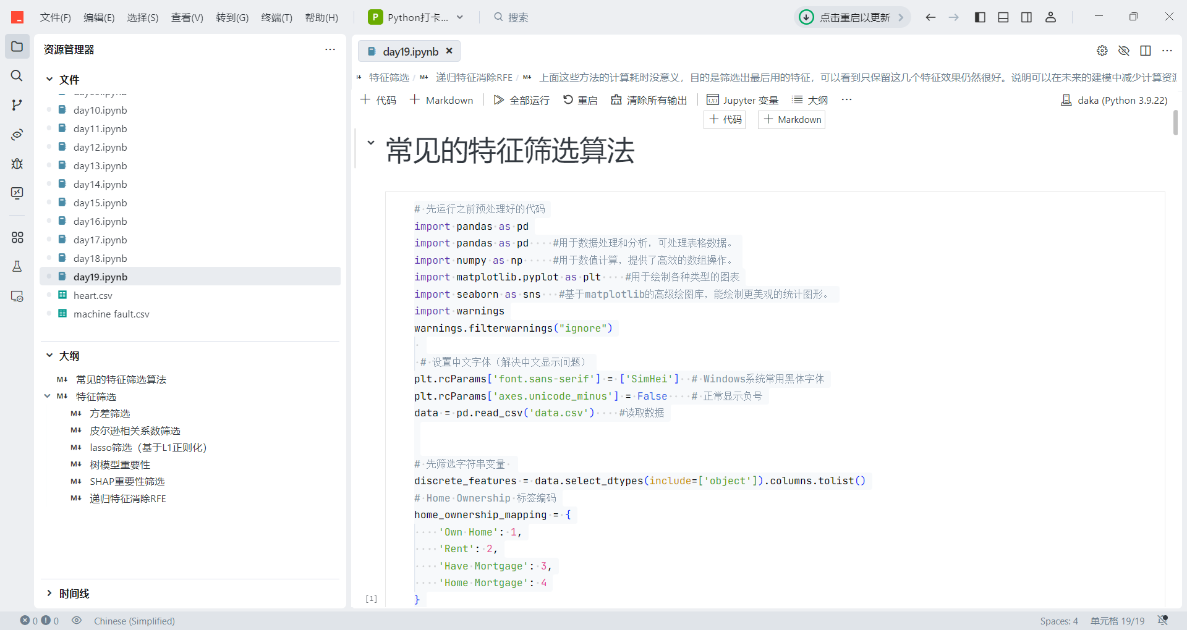Open the Search view in the activity bar
Viewport: 1187px width, 630px height.
pyautogui.click(x=17, y=76)
